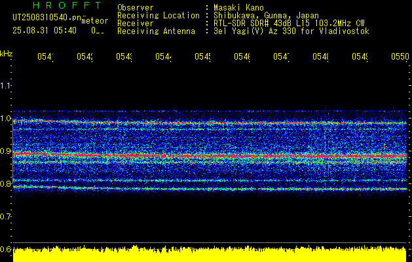Click the 0544 time marker
The height and width of the screenshot is (262, 412).
tap(164, 56)
